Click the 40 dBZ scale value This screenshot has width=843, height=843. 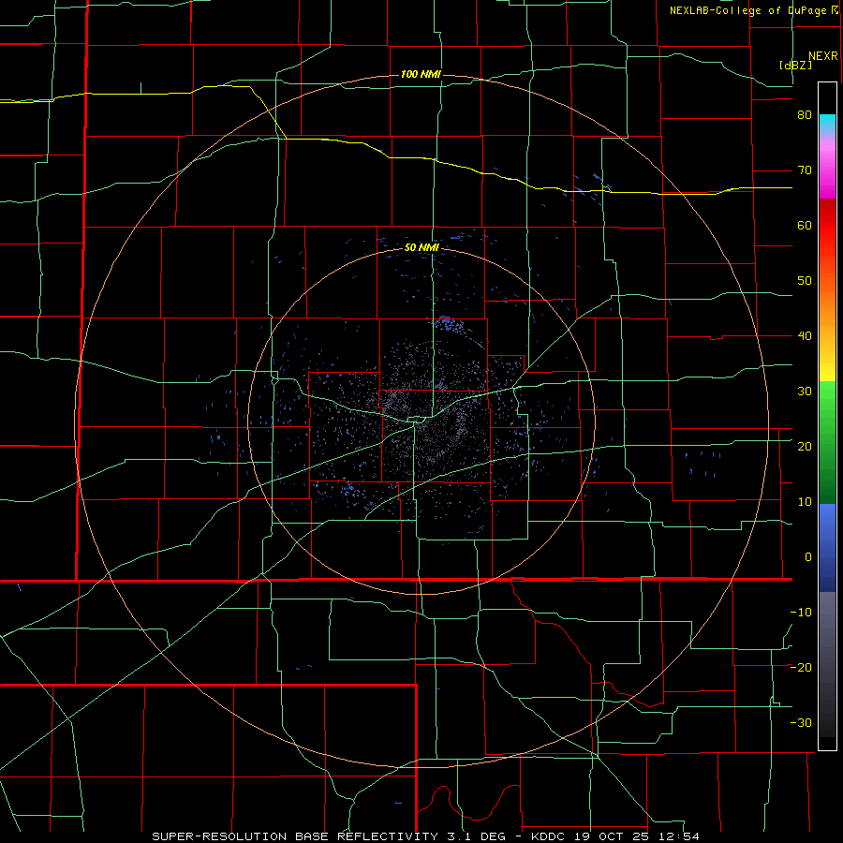[805, 336]
